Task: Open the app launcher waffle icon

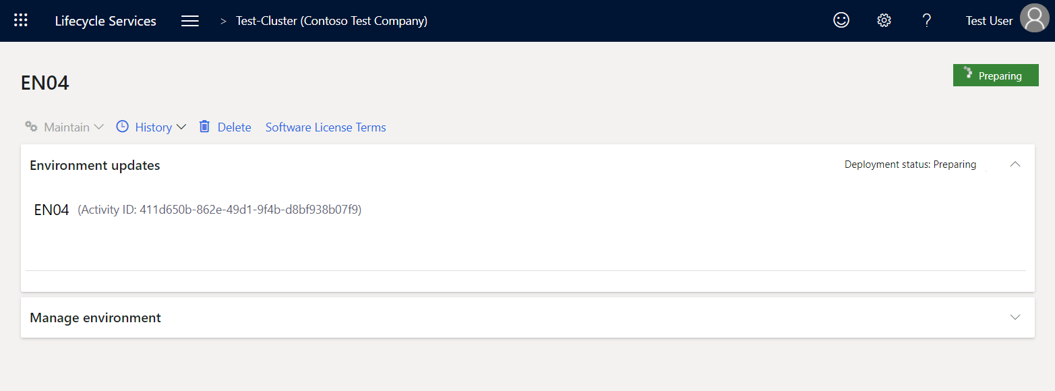Action: 20,20
